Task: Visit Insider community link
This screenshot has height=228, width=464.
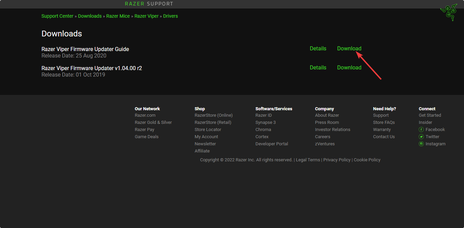Action: (x=426, y=122)
